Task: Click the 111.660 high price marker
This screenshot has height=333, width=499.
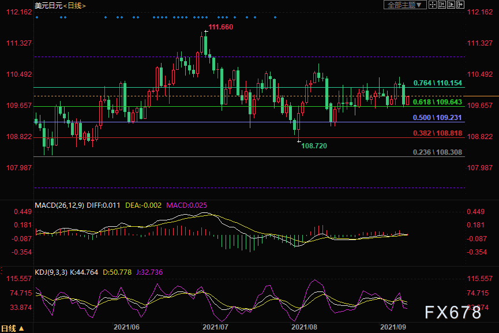Action: tap(220, 27)
